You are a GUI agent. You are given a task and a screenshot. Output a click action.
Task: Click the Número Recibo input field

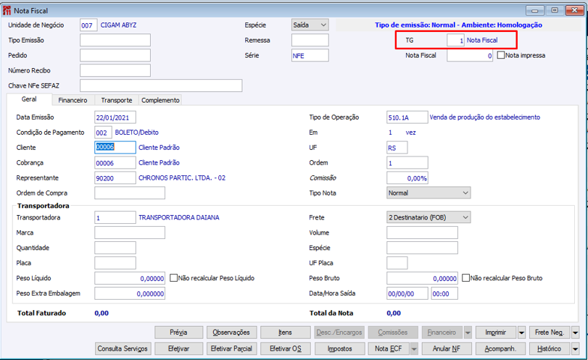click(x=115, y=70)
